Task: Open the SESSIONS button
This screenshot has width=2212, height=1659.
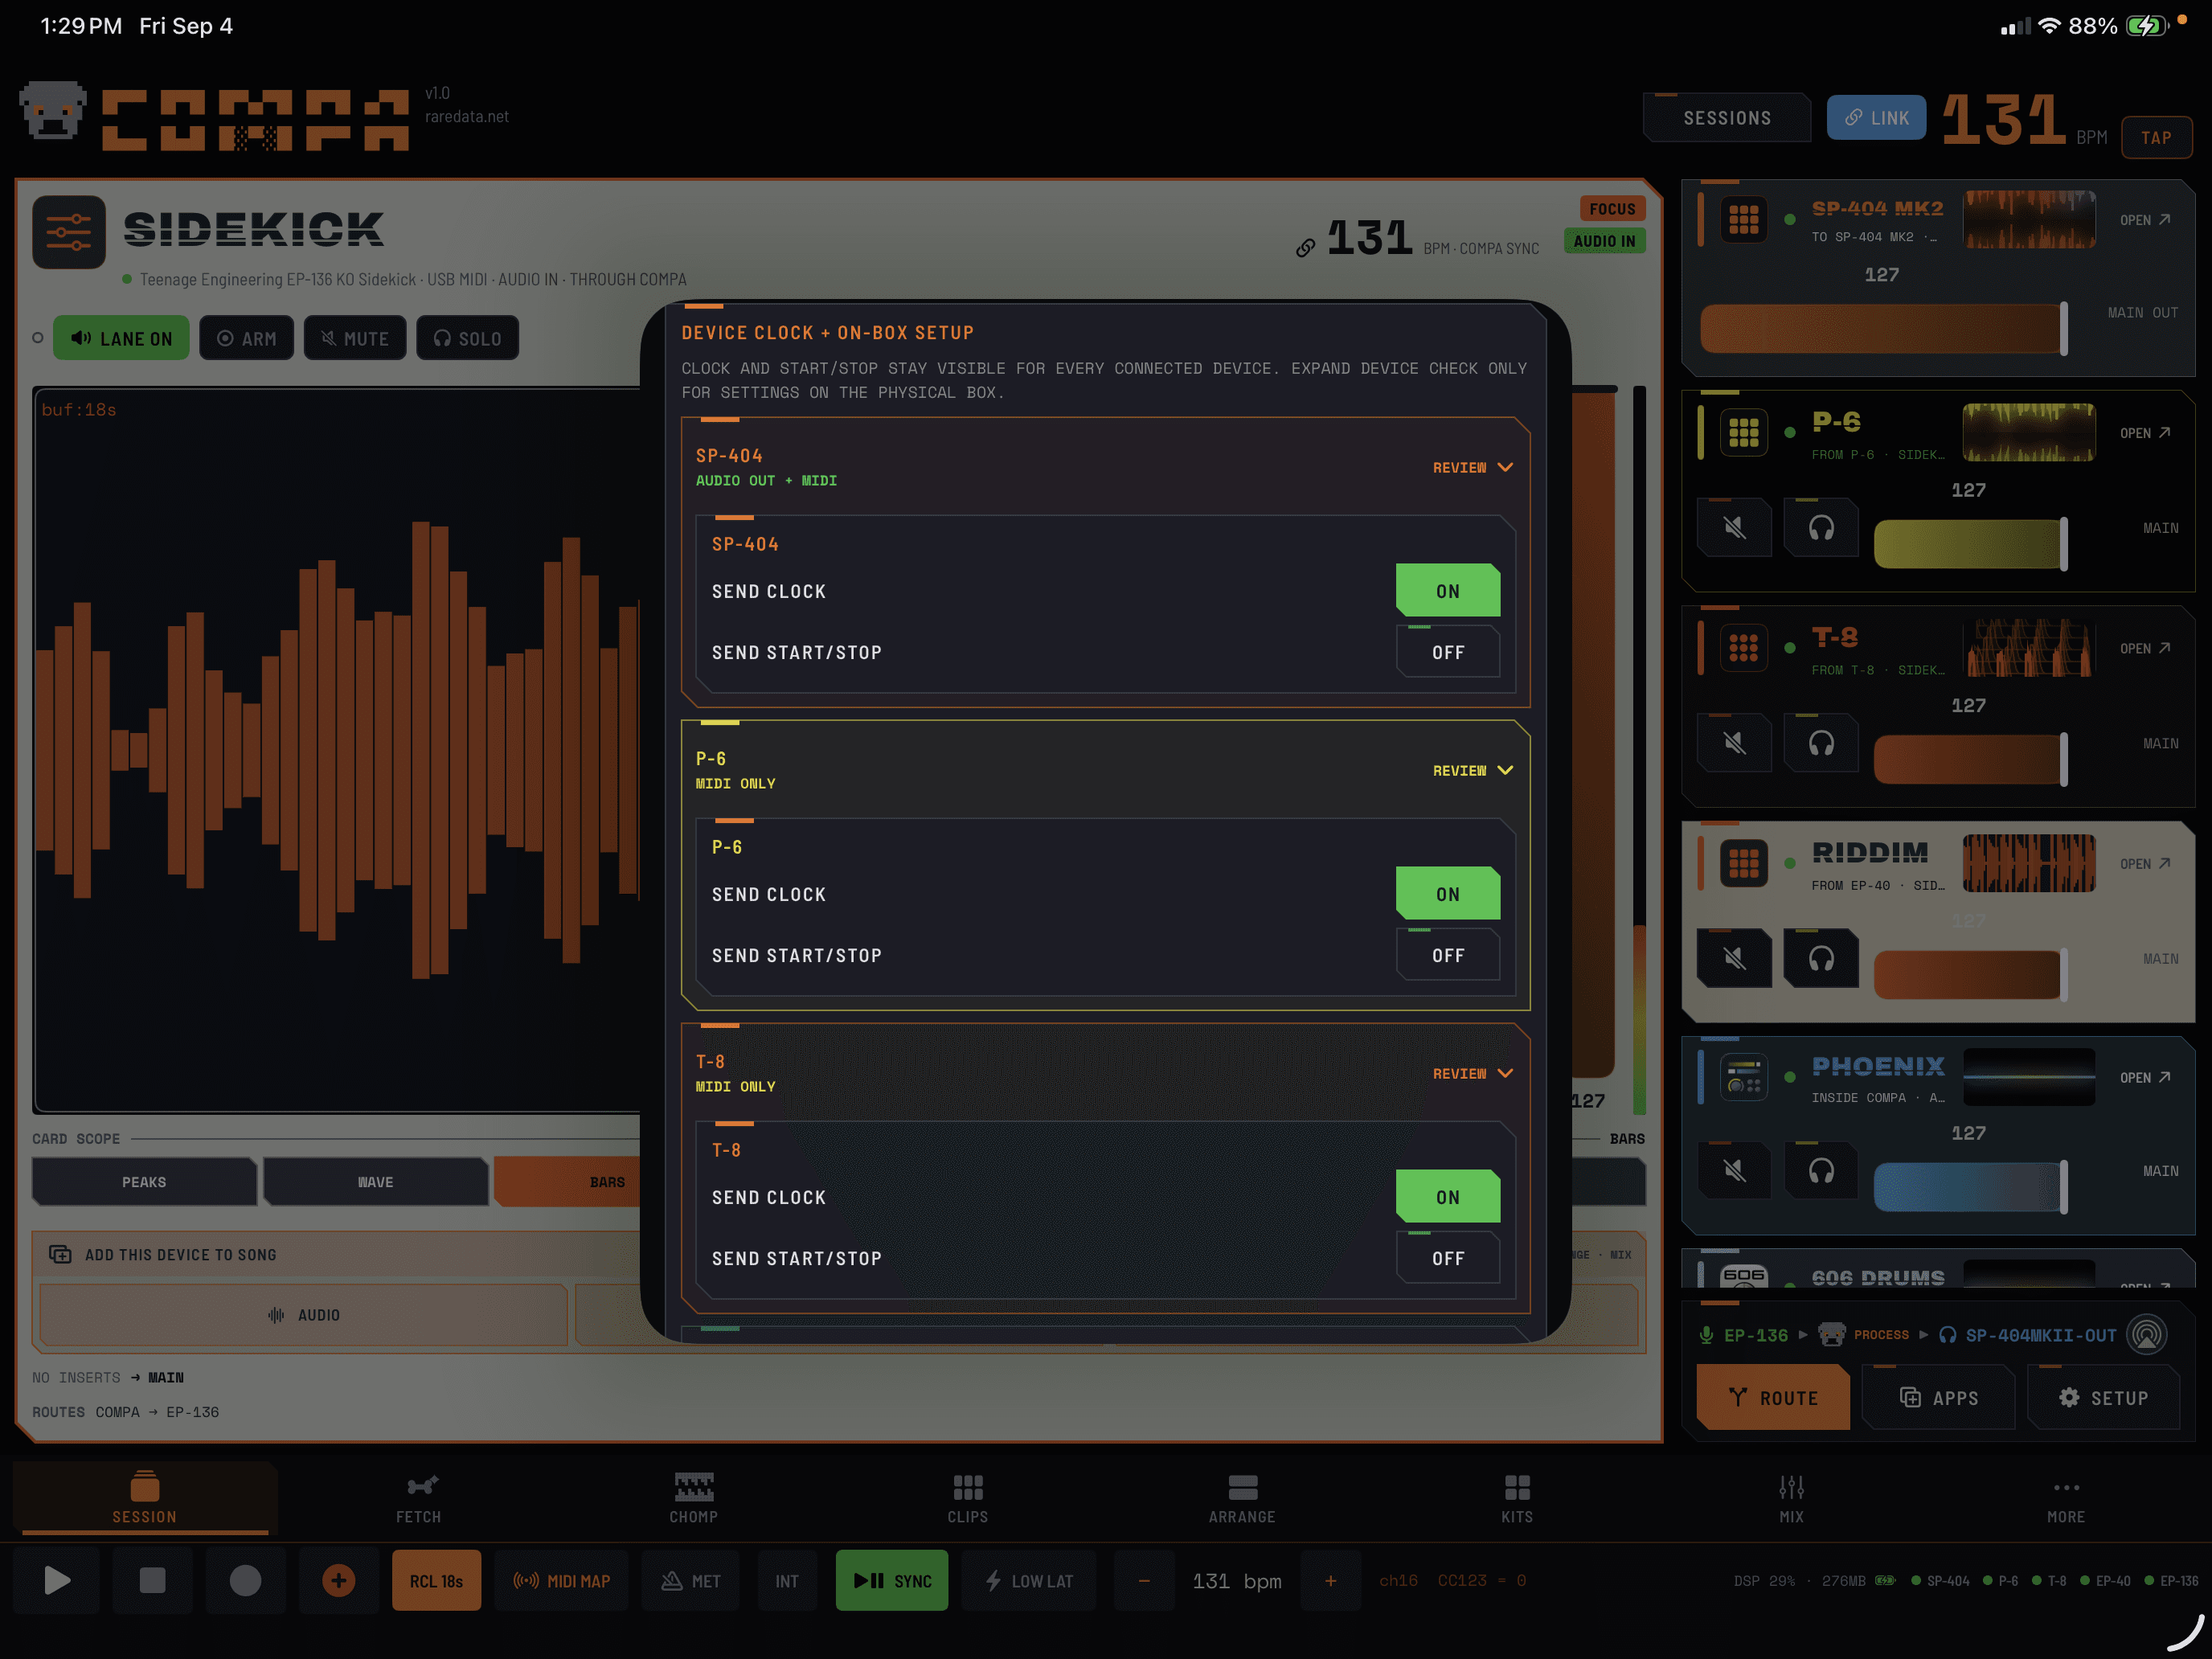Action: [x=1727, y=118]
